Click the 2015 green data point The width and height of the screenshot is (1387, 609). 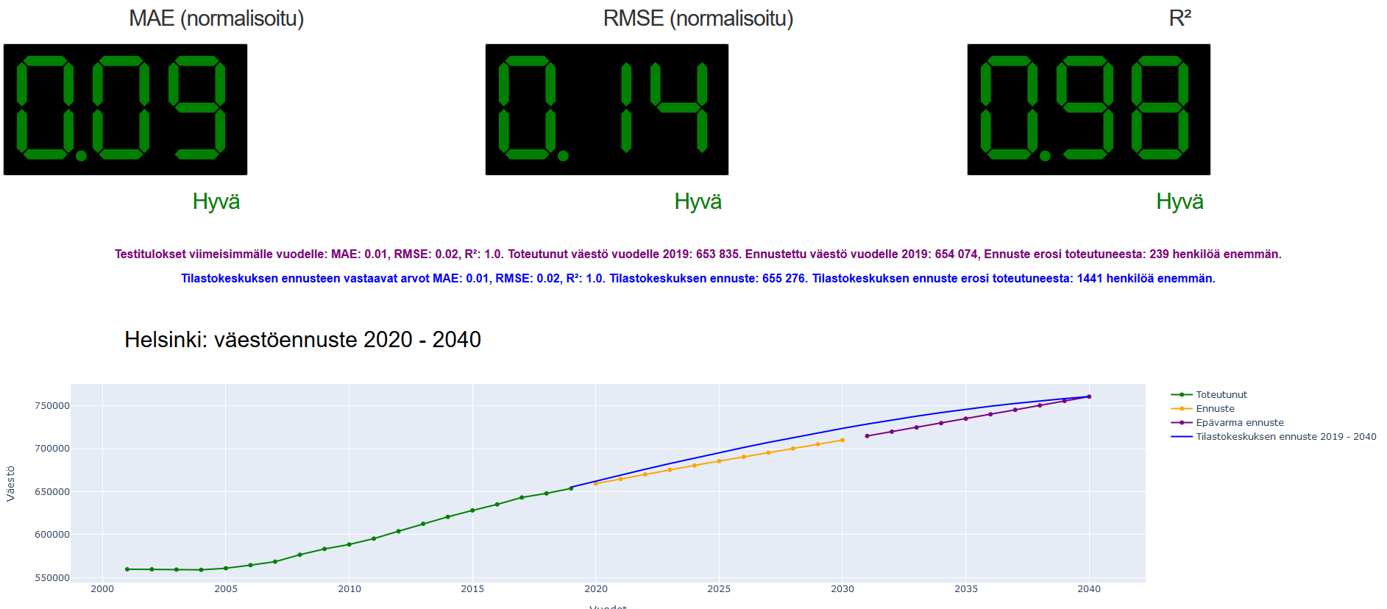pyautogui.click(x=472, y=510)
